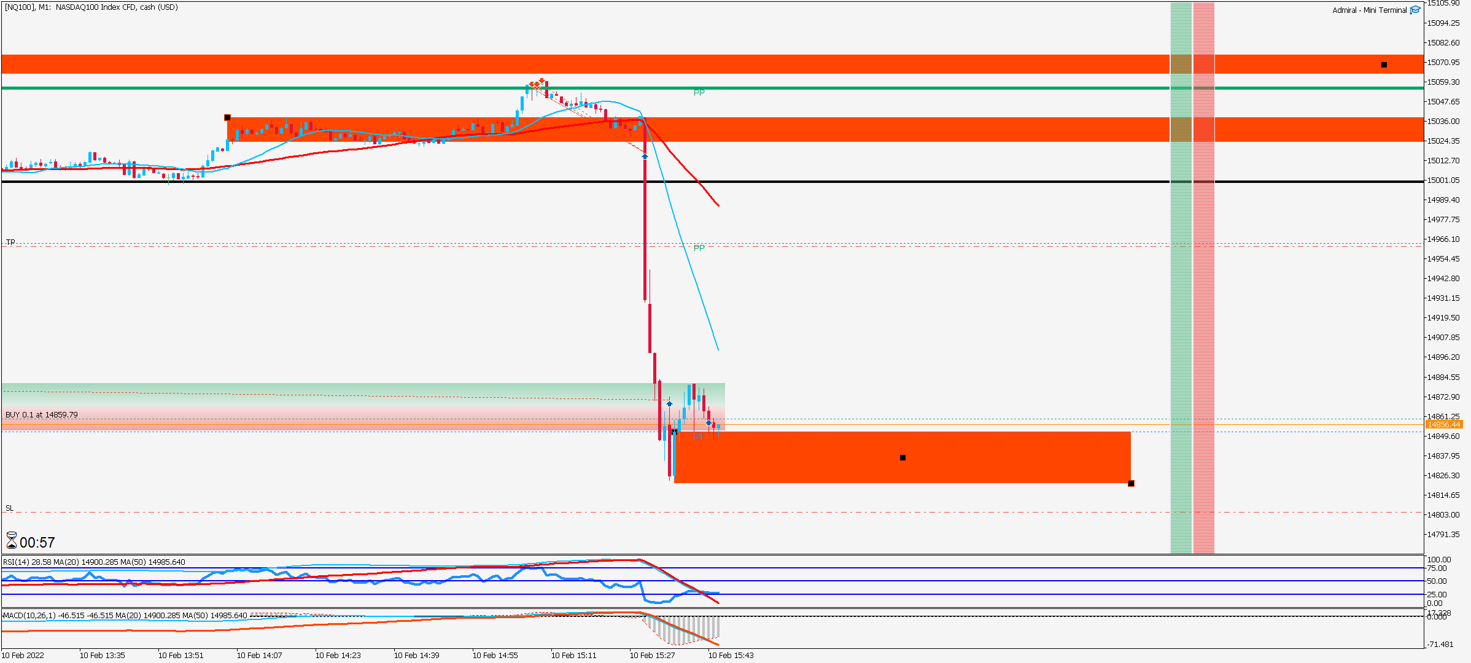This screenshot has height=663, width=1471.
Task: Click the black handle at the top orange band's right end
Action: point(1384,64)
